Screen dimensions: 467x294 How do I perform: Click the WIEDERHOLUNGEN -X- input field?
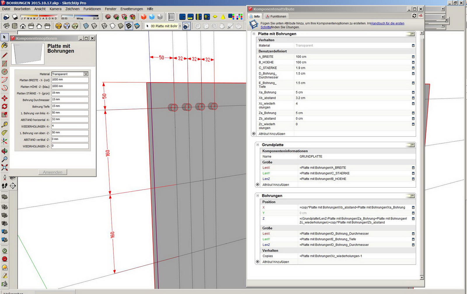click(x=70, y=126)
